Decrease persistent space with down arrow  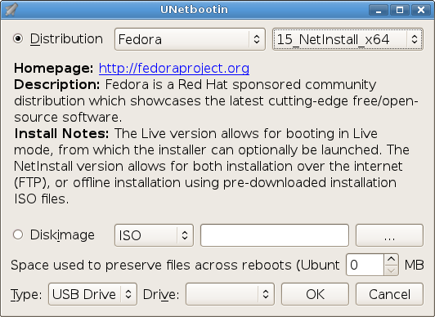point(392,270)
